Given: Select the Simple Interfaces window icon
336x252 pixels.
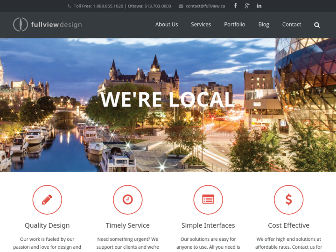Looking at the screenshot, I should 208,200.
